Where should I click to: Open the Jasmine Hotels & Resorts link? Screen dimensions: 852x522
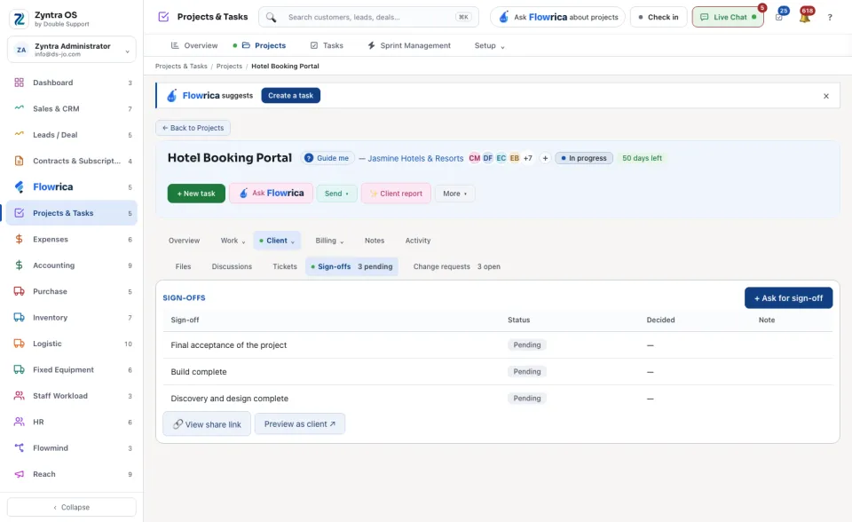pyautogui.click(x=415, y=158)
